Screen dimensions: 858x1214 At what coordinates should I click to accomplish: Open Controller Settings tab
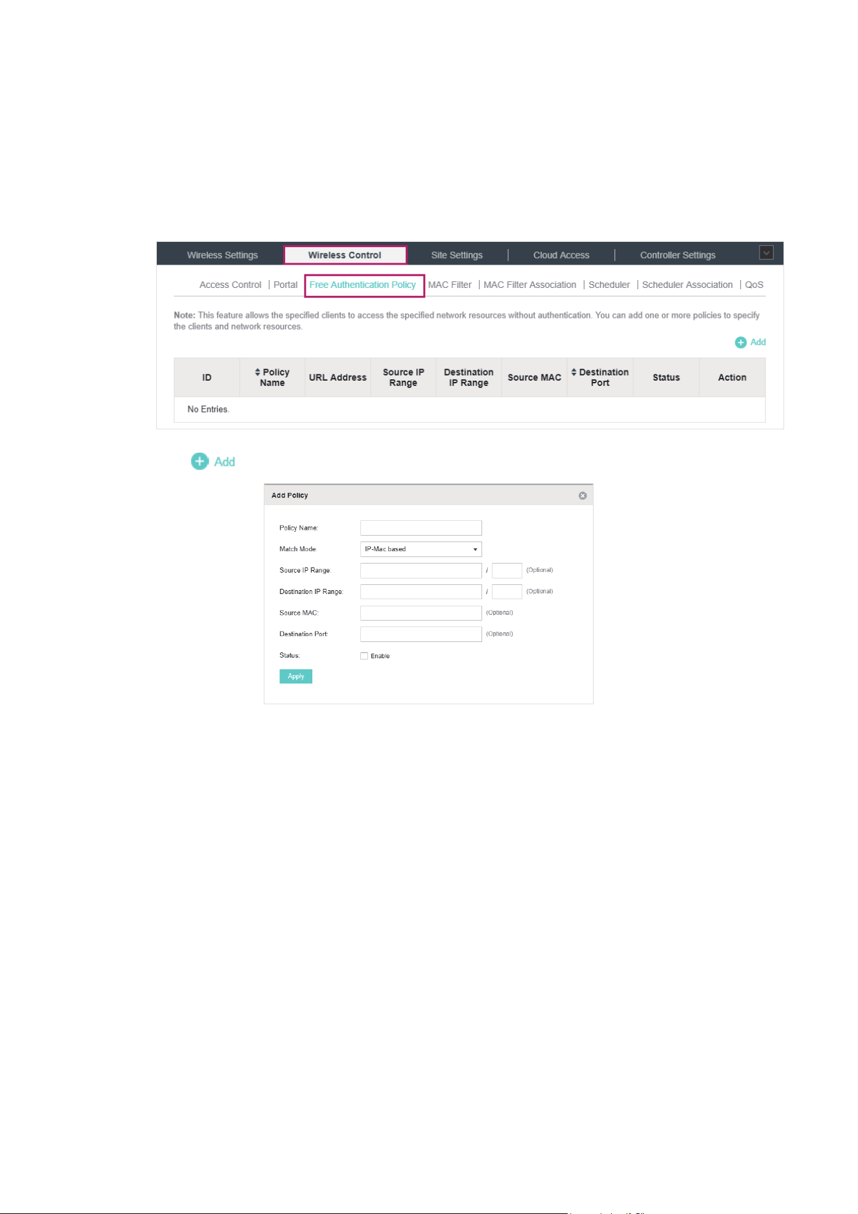tap(678, 255)
